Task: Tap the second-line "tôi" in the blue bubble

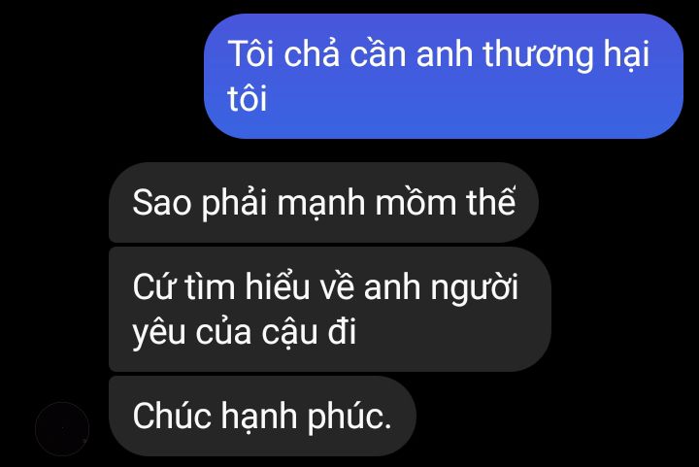Action: [x=247, y=98]
